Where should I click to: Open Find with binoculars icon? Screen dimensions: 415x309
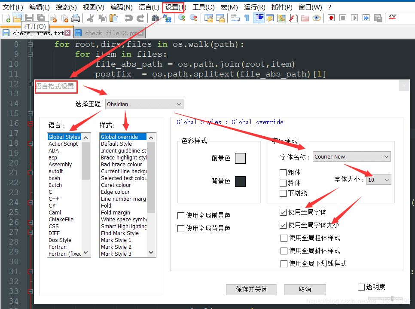point(155,18)
